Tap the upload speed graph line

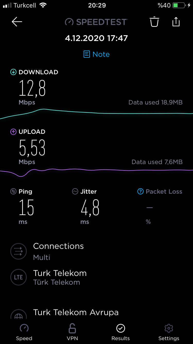pyautogui.click(x=97, y=171)
